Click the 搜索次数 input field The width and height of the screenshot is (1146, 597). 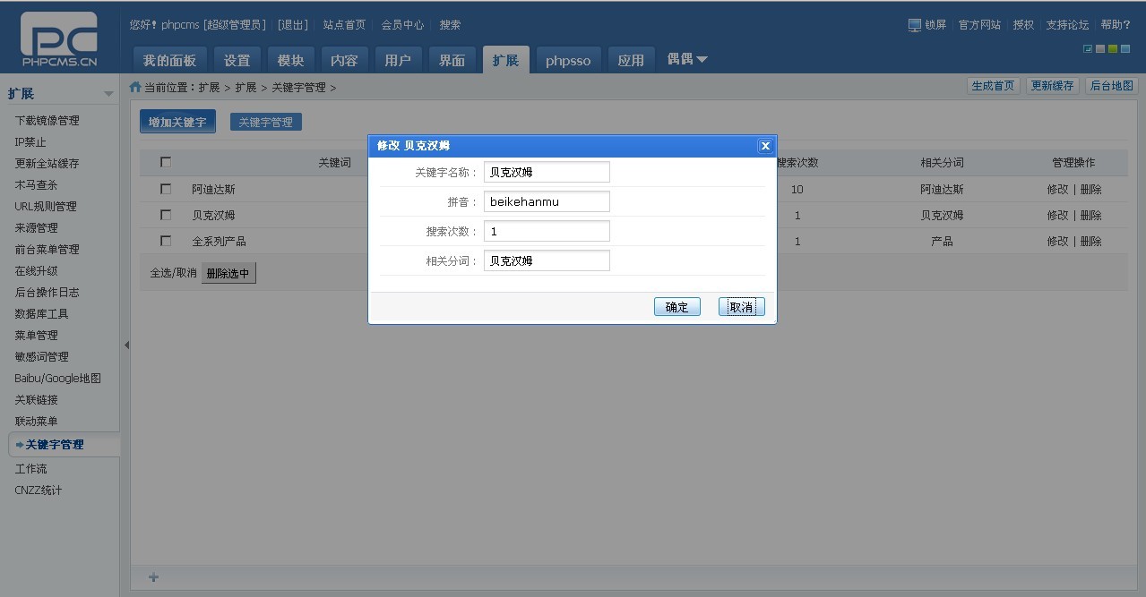click(x=547, y=231)
